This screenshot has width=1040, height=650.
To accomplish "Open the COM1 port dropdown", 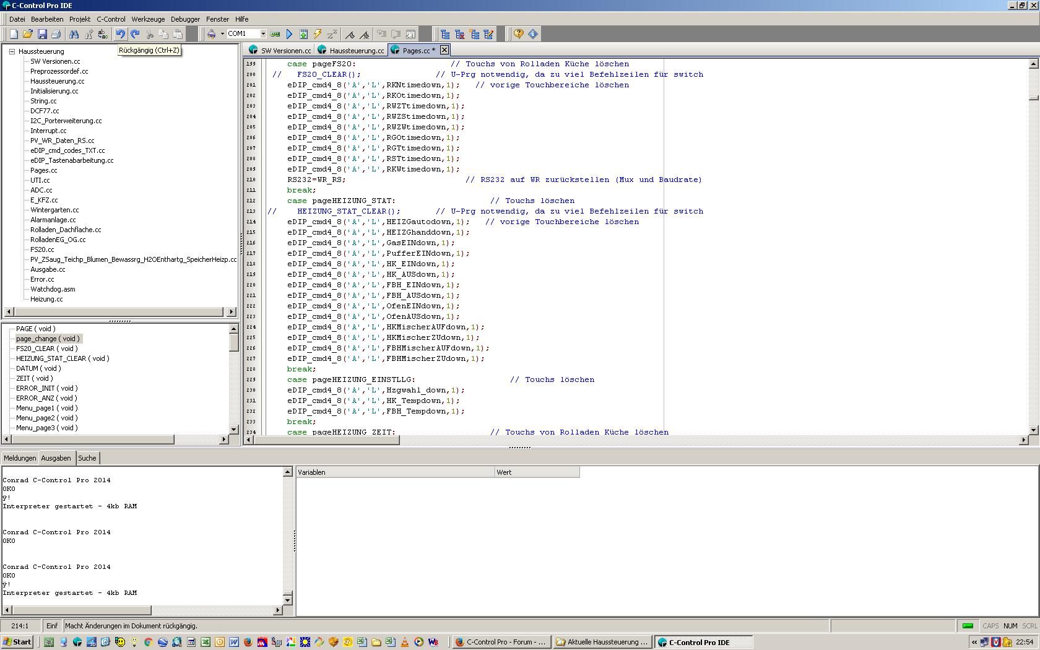I will (x=263, y=34).
